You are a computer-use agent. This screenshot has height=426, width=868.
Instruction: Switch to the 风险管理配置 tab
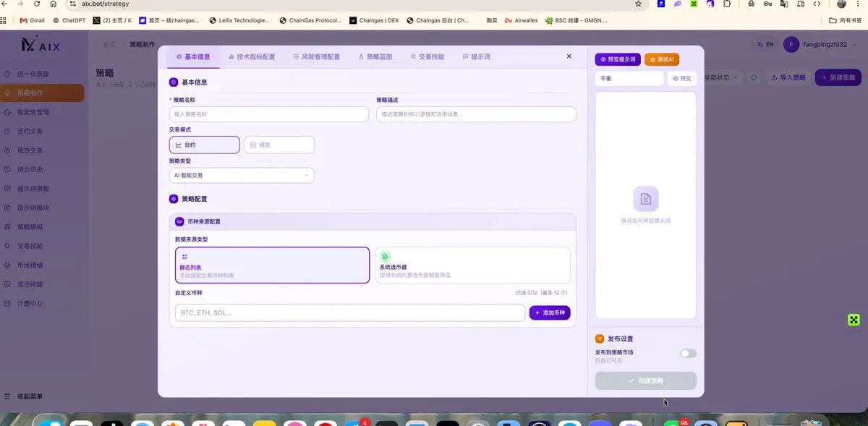pos(316,56)
